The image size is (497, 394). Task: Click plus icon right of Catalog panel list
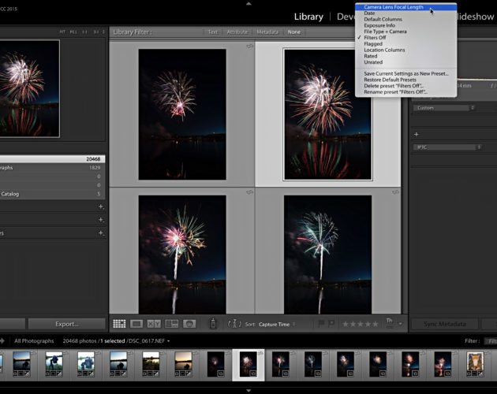[101, 206]
